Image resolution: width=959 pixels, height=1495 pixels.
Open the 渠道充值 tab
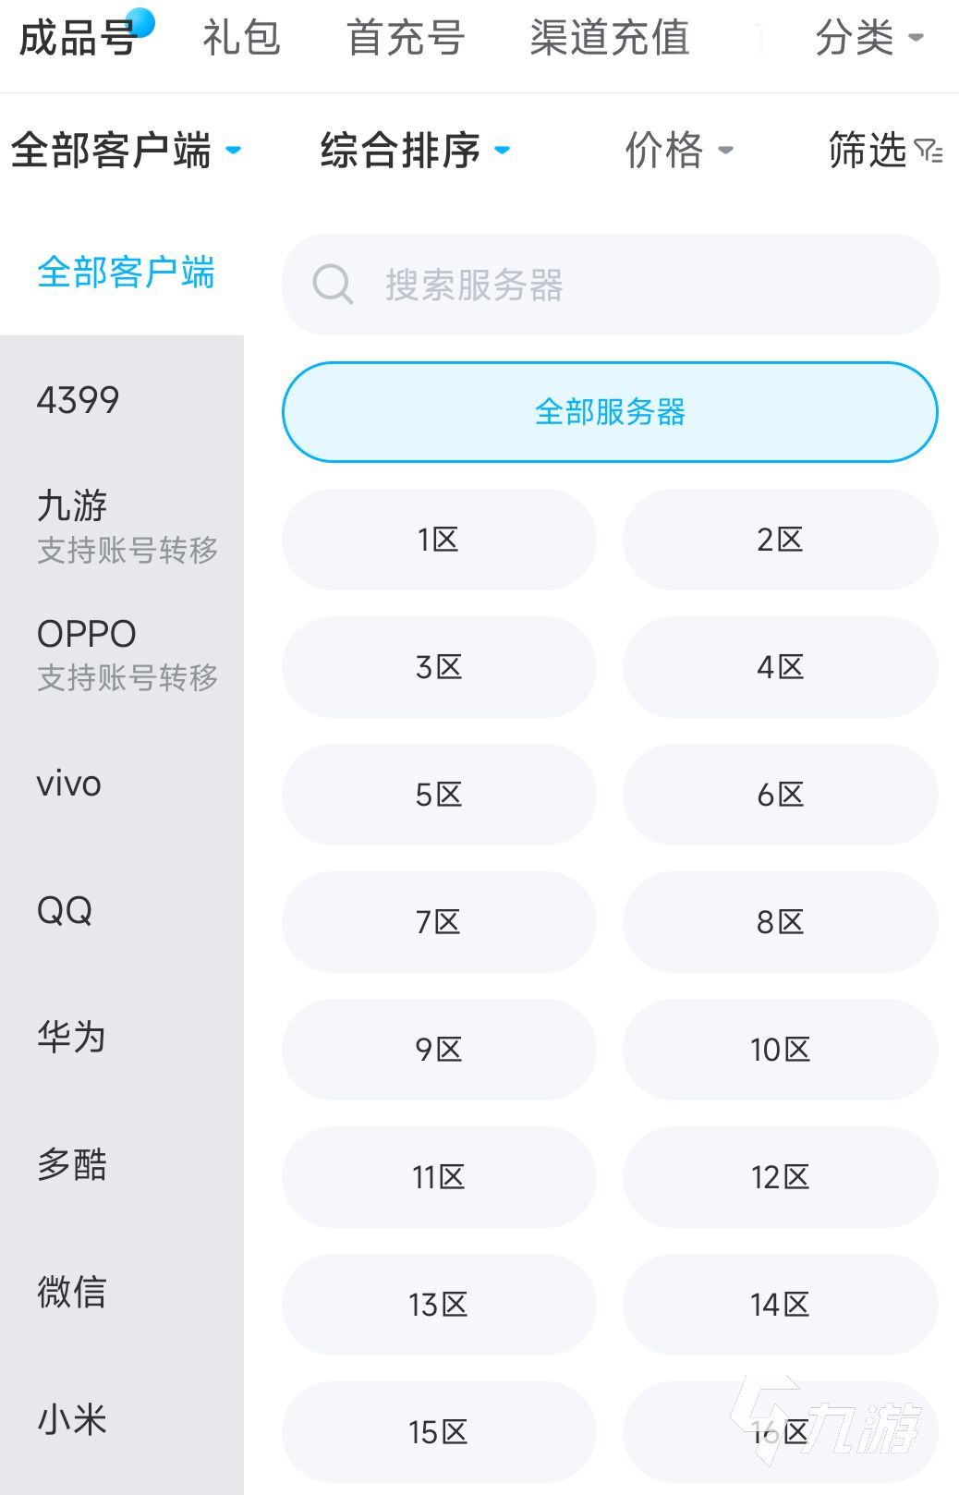(x=609, y=39)
